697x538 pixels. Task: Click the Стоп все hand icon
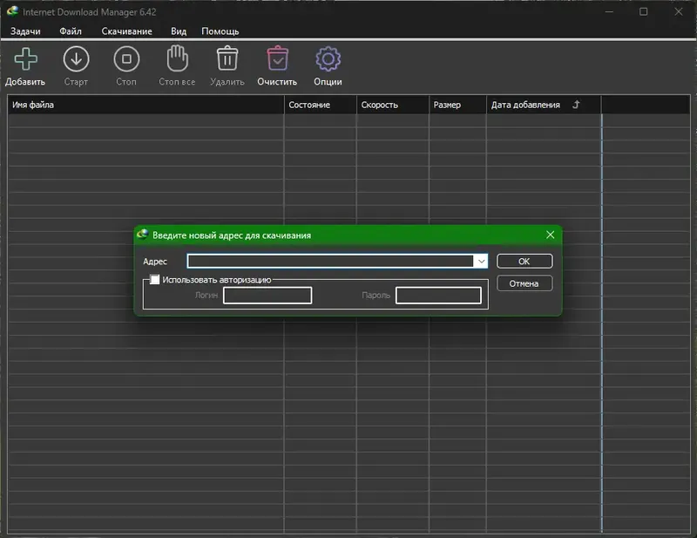click(x=177, y=58)
